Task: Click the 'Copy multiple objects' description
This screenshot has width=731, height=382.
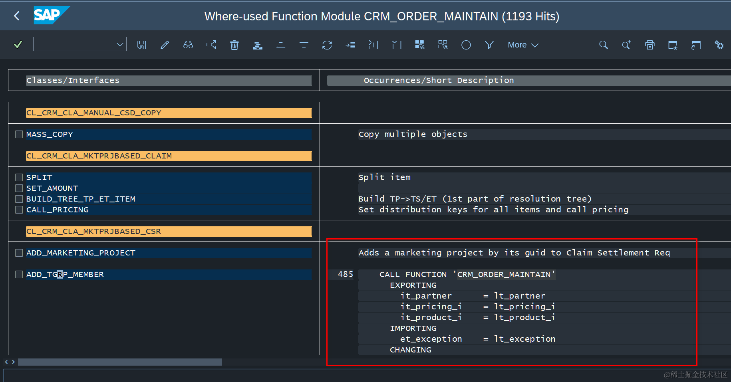Action: (x=413, y=134)
